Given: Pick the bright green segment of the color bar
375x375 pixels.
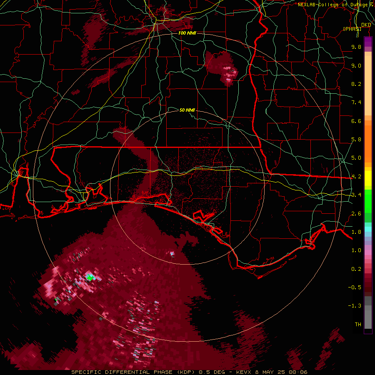Looking at the screenshot, I should click(x=368, y=201).
